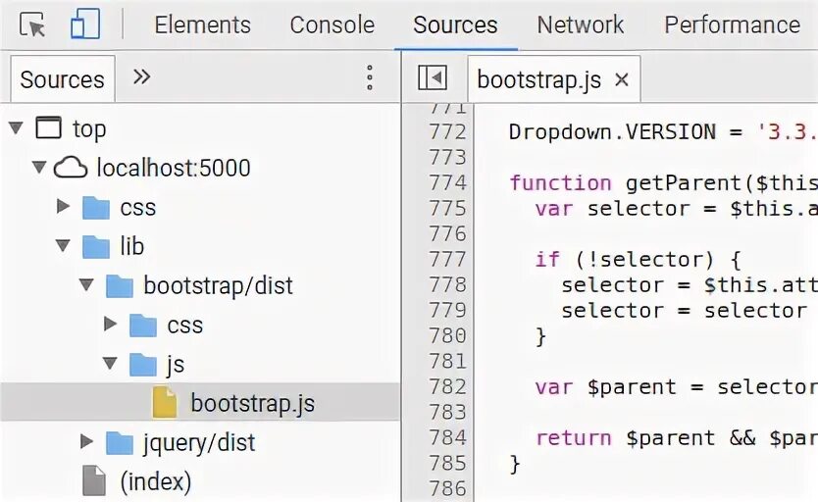Expand the jquery/dist folder

(87, 442)
